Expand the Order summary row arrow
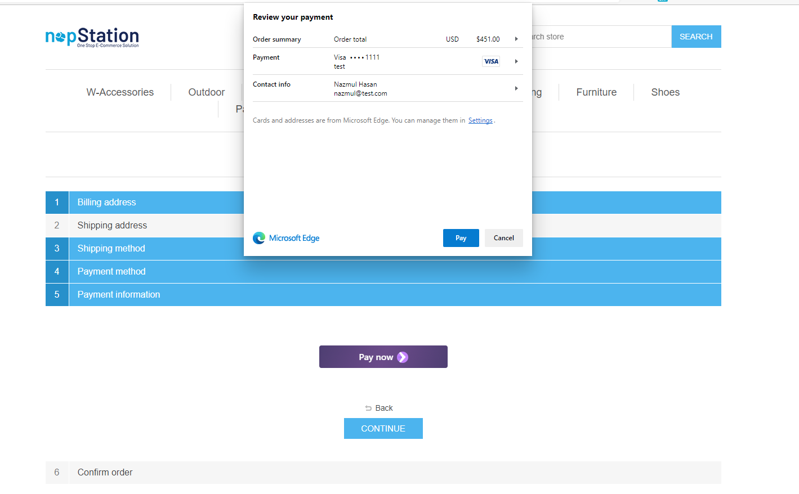The image size is (799, 494). [516, 39]
